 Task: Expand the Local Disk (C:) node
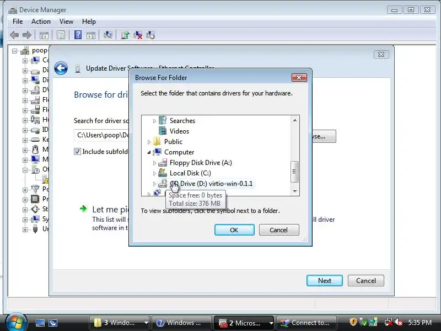(x=154, y=173)
